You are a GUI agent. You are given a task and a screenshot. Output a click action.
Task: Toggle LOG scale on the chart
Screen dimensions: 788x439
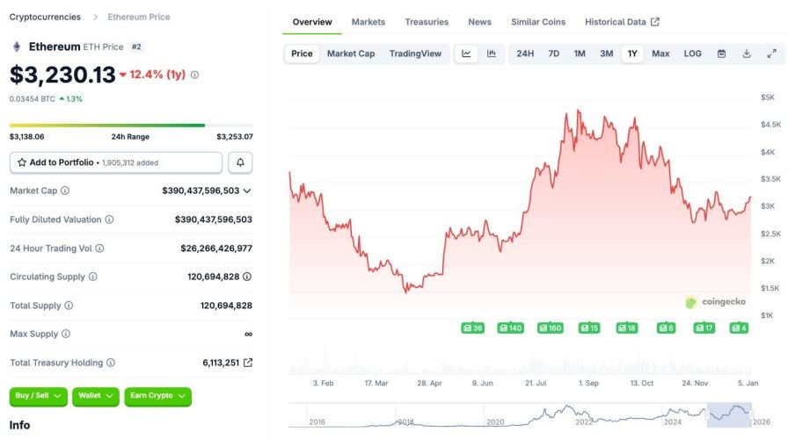(x=693, y=54)
